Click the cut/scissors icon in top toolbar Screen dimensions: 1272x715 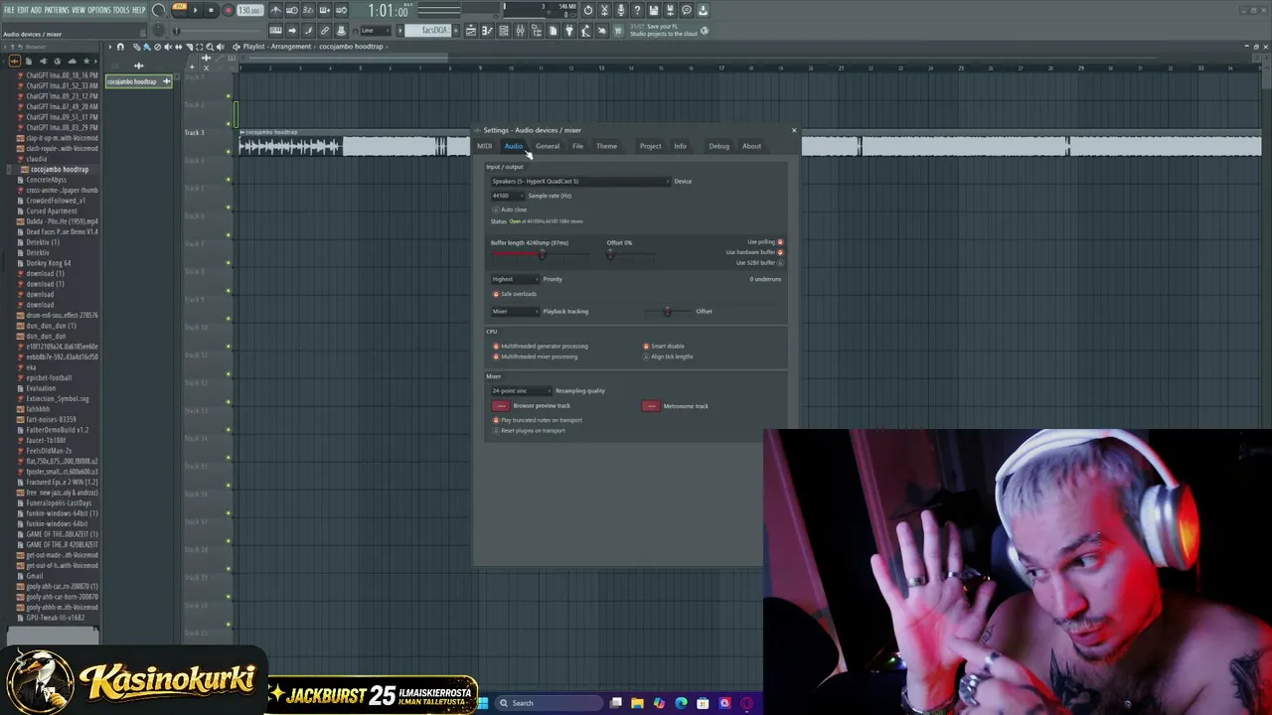coord(604,10)
